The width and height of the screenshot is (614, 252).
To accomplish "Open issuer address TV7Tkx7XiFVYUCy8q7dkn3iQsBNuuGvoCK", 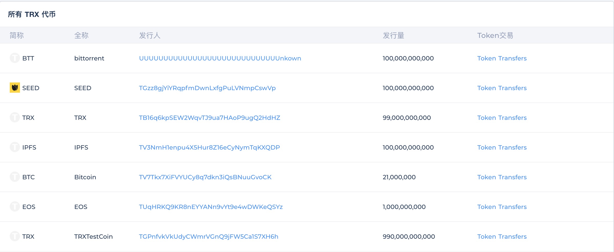I will pyautogui.click(x=205, y=177).
